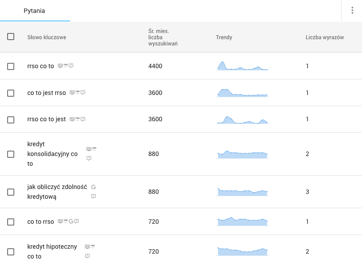The width and height of the screenshot is (362, 267).
Task: Click the question bubble icon beside 'rrso co to jest'
Action: coord(83,119)
